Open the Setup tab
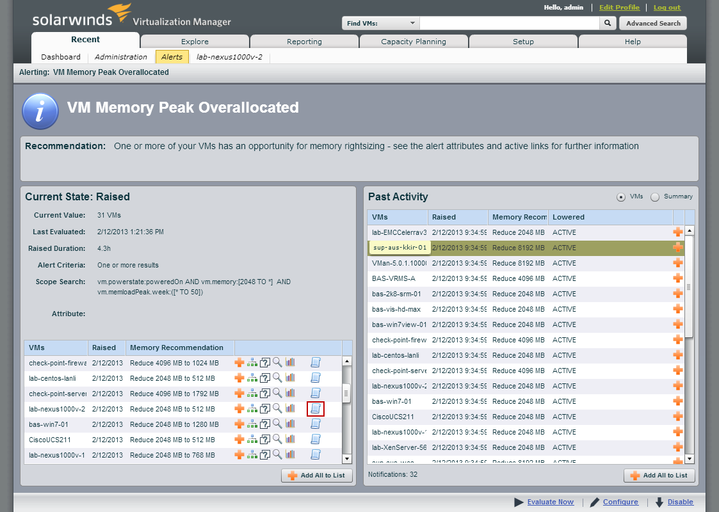719x512 pixels. 523,41
